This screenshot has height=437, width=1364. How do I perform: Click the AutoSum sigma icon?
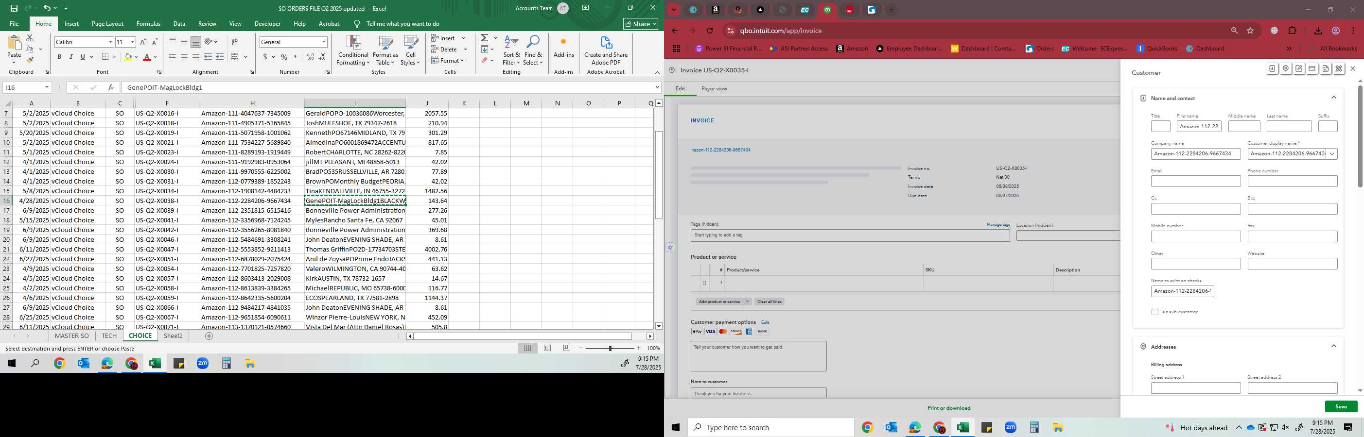point(485,38)
